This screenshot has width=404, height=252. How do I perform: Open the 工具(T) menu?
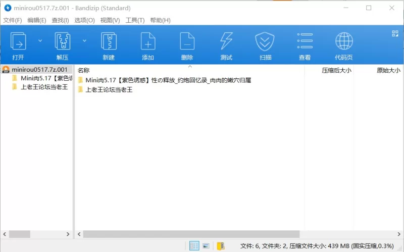point(135,20)
